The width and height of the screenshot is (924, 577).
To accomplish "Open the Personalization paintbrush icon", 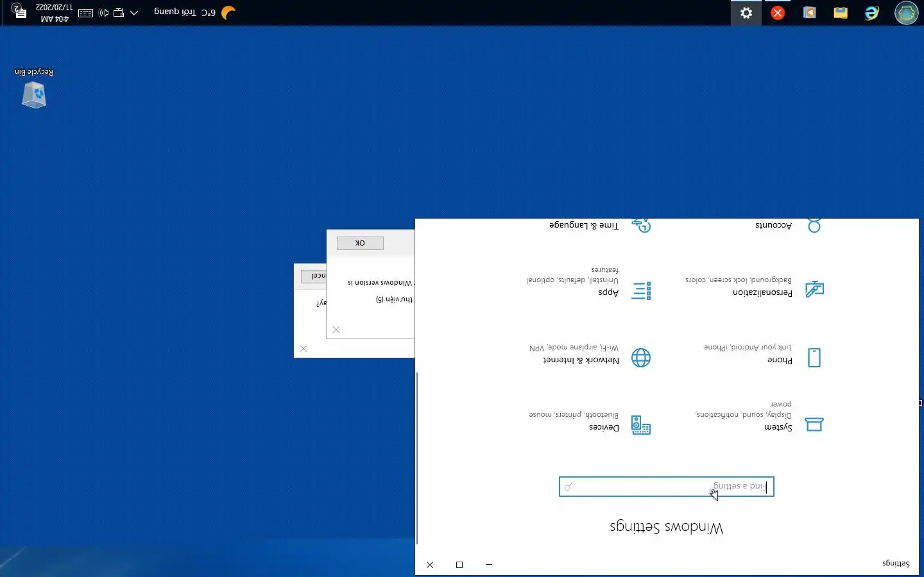I will pos(814,289).
